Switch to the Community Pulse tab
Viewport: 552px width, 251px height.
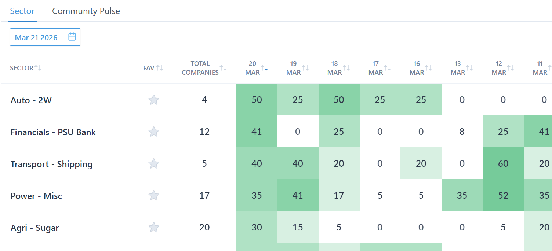(x=86, y=11)
